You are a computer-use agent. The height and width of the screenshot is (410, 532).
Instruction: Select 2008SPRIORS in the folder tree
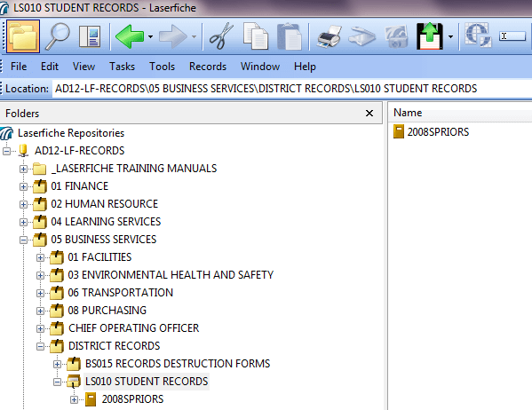pyautogui.click(x=132, y=399)
